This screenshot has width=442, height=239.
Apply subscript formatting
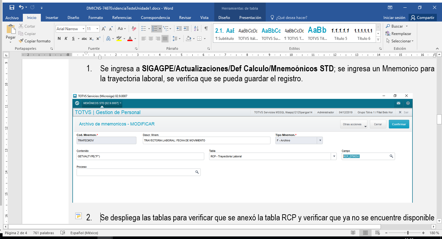(91, 39)
